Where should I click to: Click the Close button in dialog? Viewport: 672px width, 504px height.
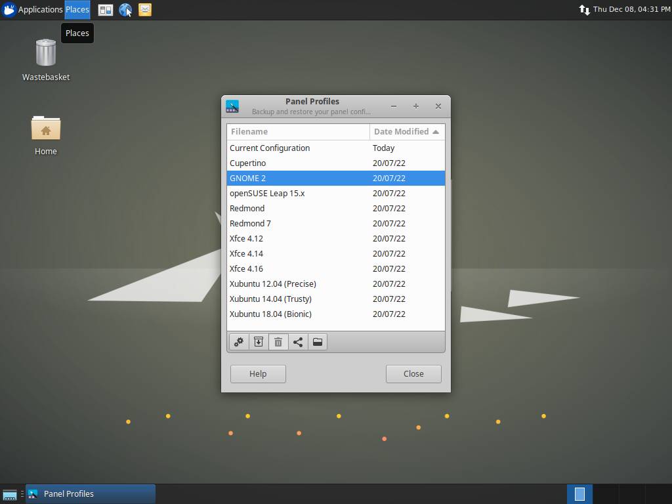[413, 373]
